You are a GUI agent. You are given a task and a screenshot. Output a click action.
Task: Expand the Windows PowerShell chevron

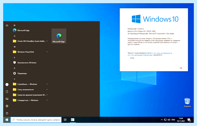(47, 52)
